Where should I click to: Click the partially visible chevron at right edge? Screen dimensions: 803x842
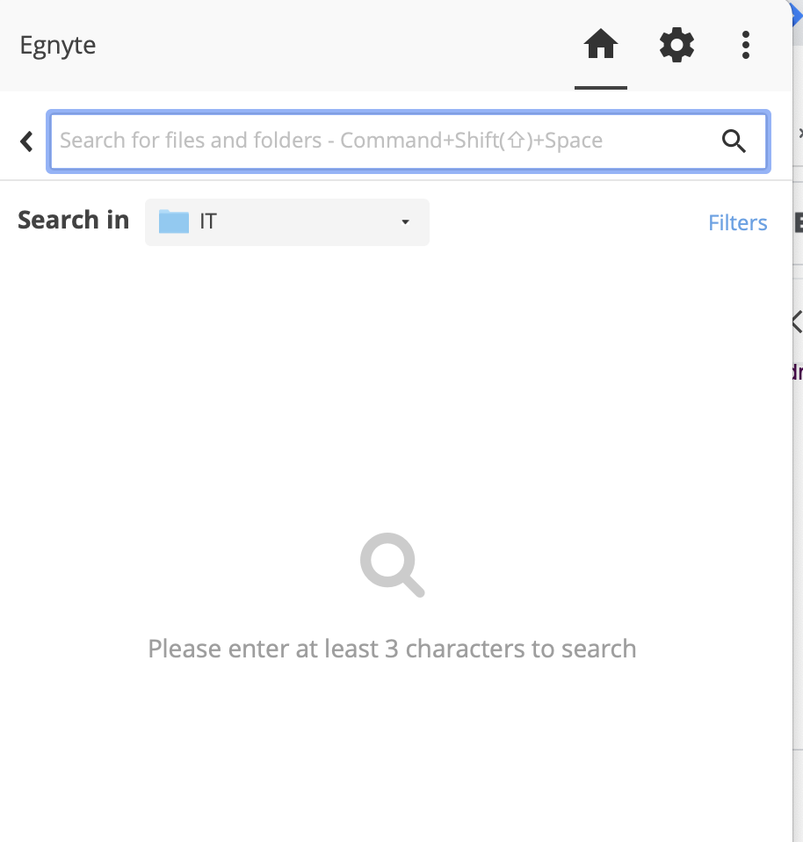tap(796, 322)
